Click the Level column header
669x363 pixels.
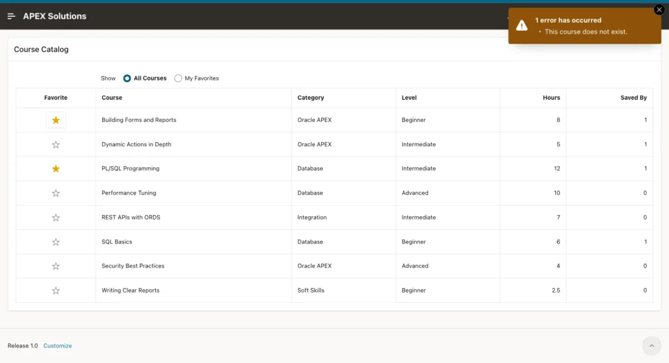coord(409,98)
